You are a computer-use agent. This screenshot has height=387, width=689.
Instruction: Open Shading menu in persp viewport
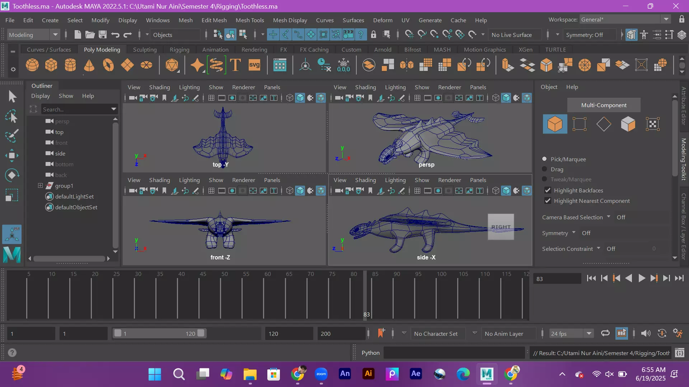365,87
